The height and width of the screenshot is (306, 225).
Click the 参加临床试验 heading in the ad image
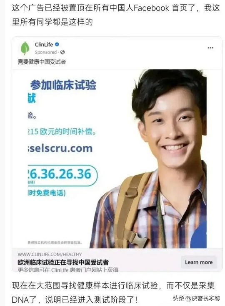click(x=63, y=85)
